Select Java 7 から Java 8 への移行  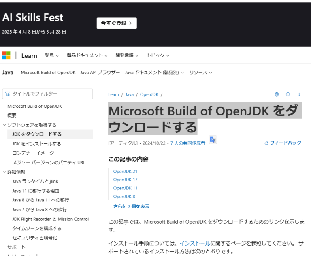point(39,210)
